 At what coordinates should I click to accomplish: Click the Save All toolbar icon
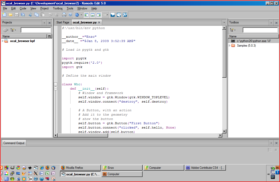(x=23, y=15)
